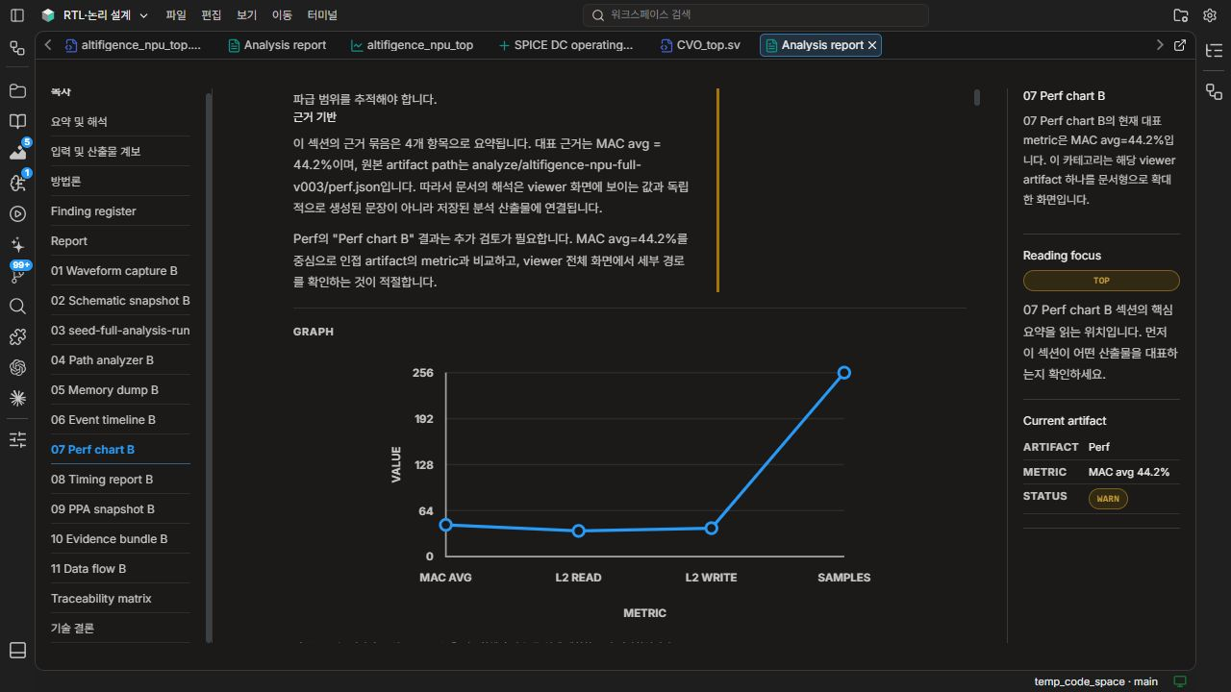Viewport: 1231px width, 692px height.
Task: Go to Report section
Action: tap(120, 241)
